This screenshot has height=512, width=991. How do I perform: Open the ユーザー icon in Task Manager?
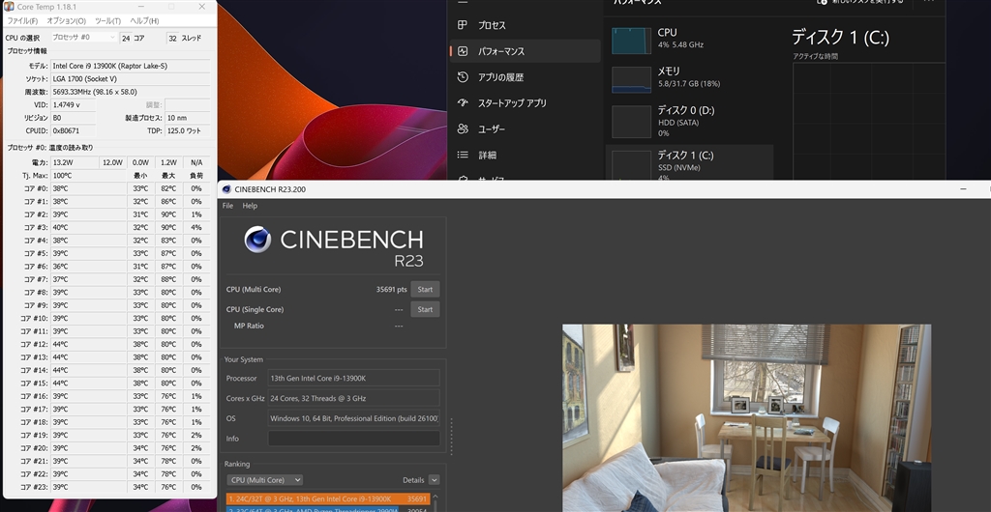point(463,128)
